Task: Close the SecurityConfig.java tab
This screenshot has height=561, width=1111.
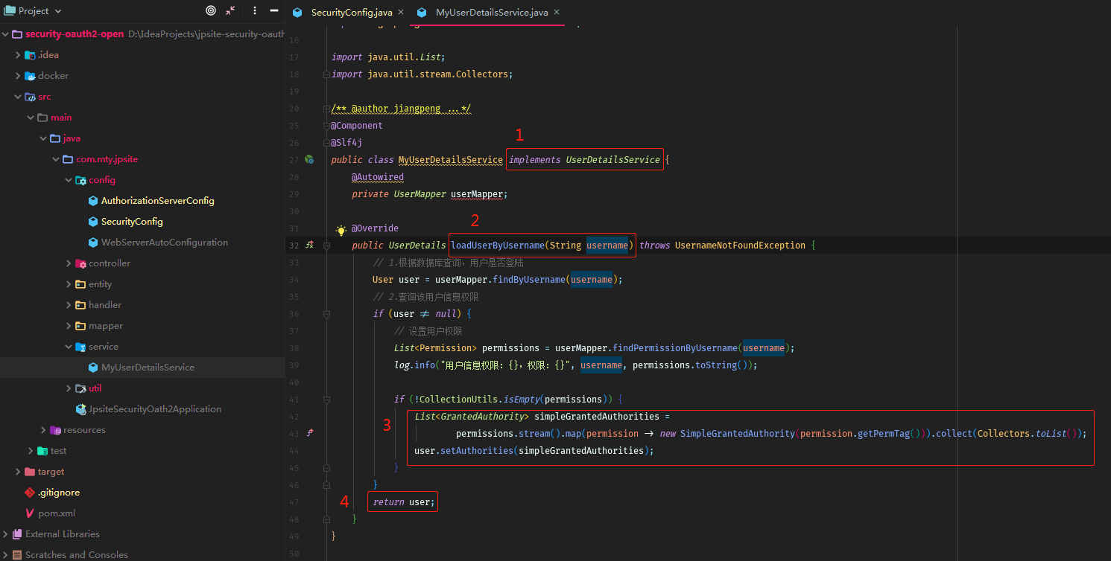Action: click(x=401, y=12)
